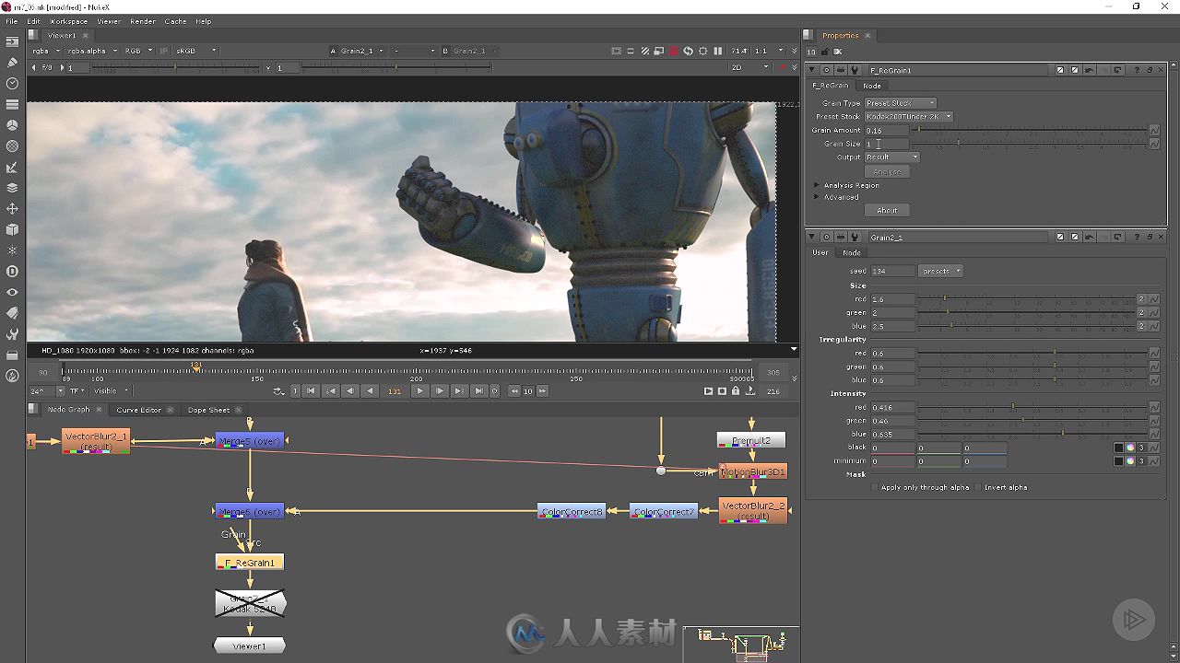Screen dimensions: 1180x663
Task: Jump to first frame in timeline
Action: [312, 391]
